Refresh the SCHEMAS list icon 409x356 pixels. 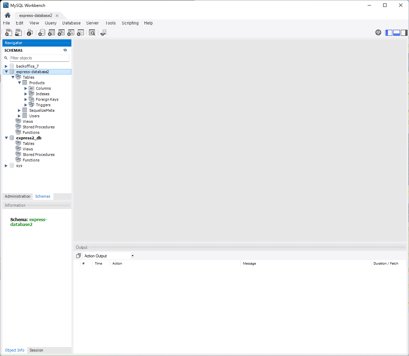point(65,50)
